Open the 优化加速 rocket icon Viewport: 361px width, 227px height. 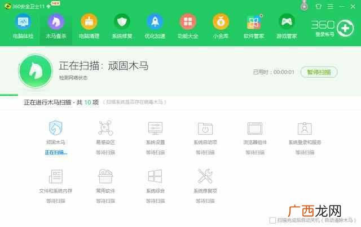pos(155,21)
